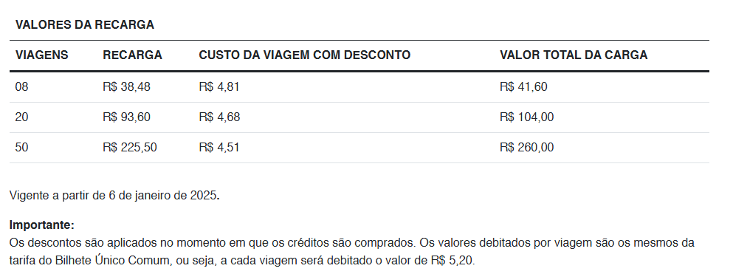Select the VIAGENS column header
Image resolution: width=733 pixels, height=274 pixels.
coord(41,55)
